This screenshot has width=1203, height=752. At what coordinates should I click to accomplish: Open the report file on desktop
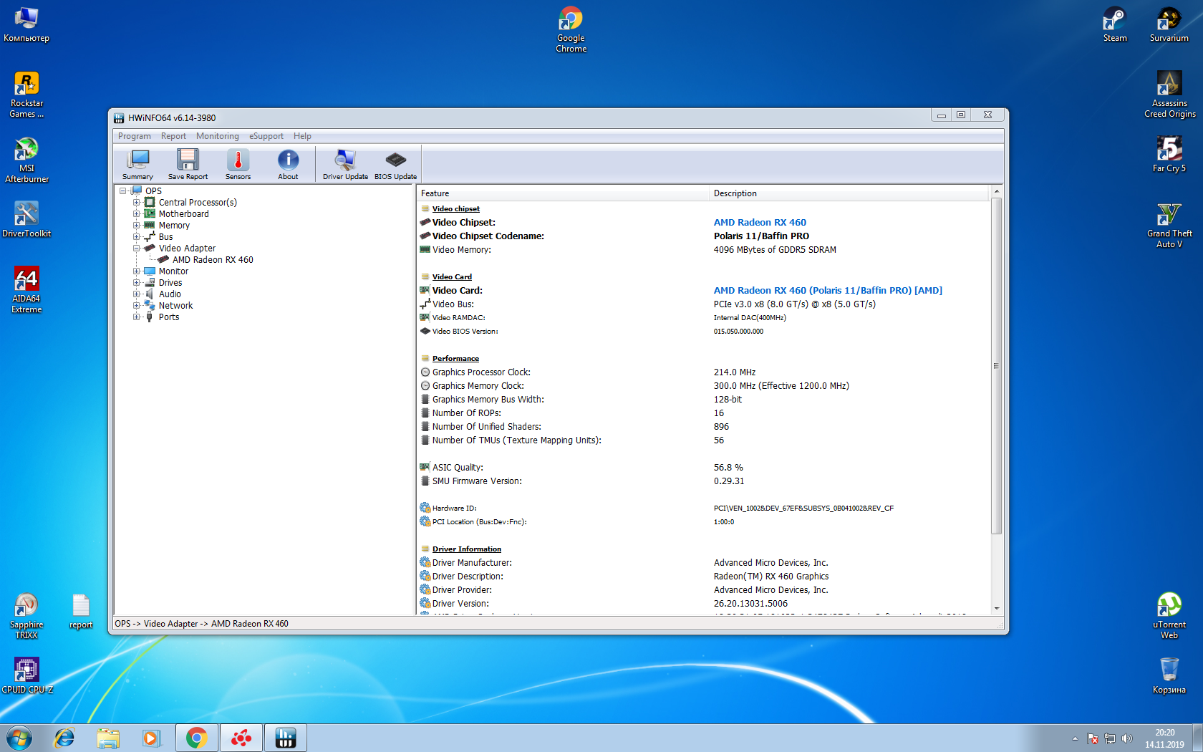coord(81,611)
